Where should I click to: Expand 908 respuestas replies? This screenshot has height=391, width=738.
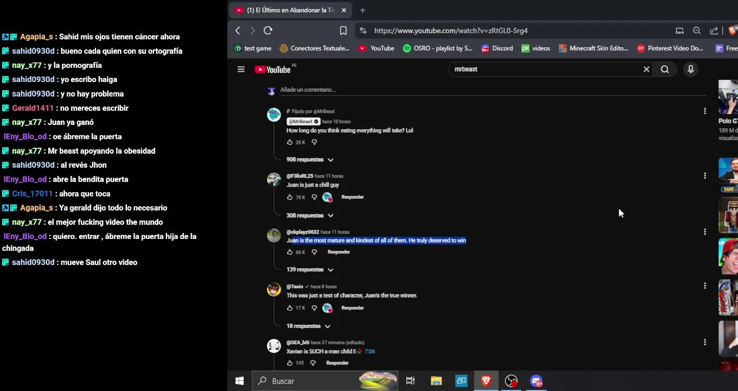(x=310, y=160)
